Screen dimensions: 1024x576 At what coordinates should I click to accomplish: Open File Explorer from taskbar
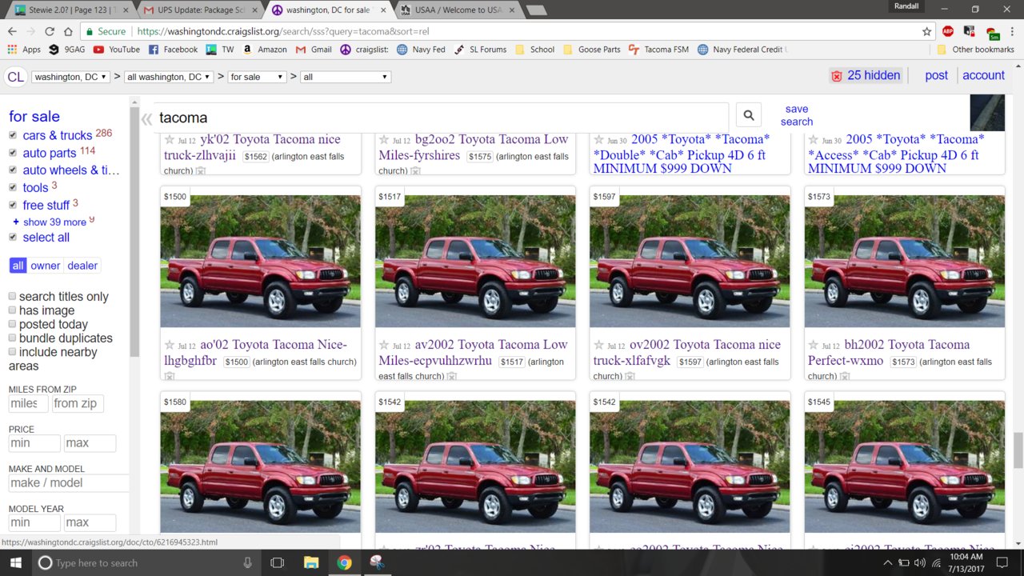(311, 562)
